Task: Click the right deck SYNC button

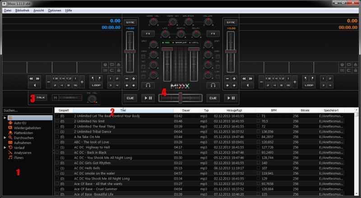Action: pos(231,23)
